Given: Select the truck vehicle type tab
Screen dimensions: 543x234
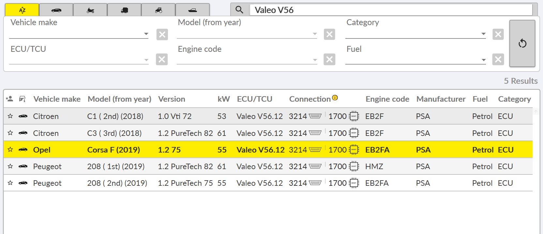Looking at the screenshot, I should click(x=124, y=10).
